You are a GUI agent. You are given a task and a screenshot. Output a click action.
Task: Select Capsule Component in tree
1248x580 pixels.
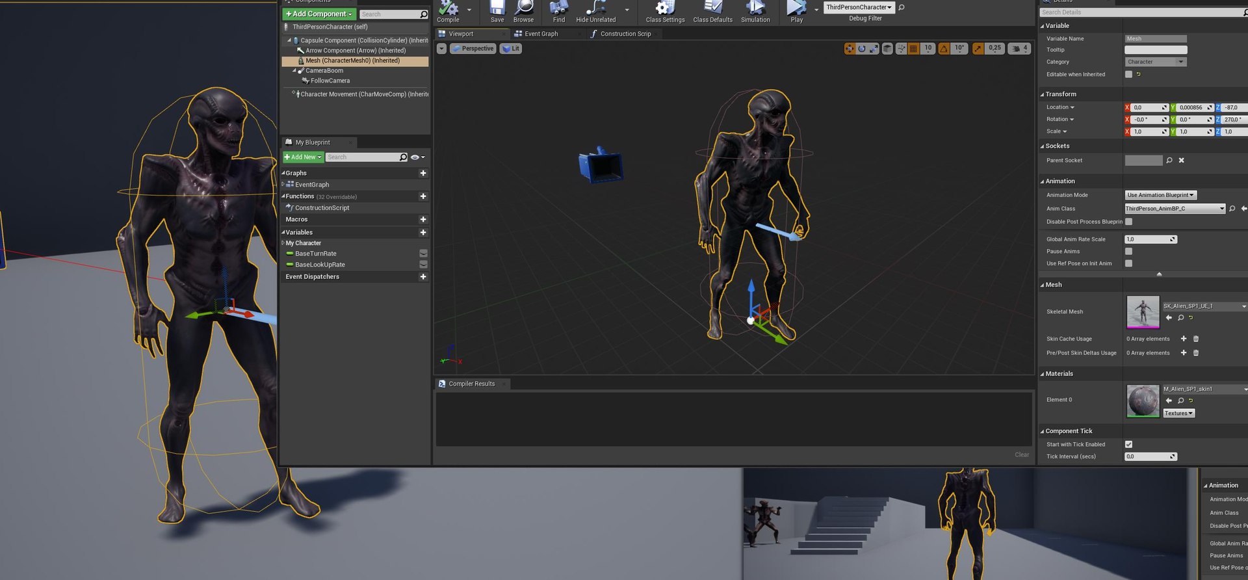coord(363,40)
